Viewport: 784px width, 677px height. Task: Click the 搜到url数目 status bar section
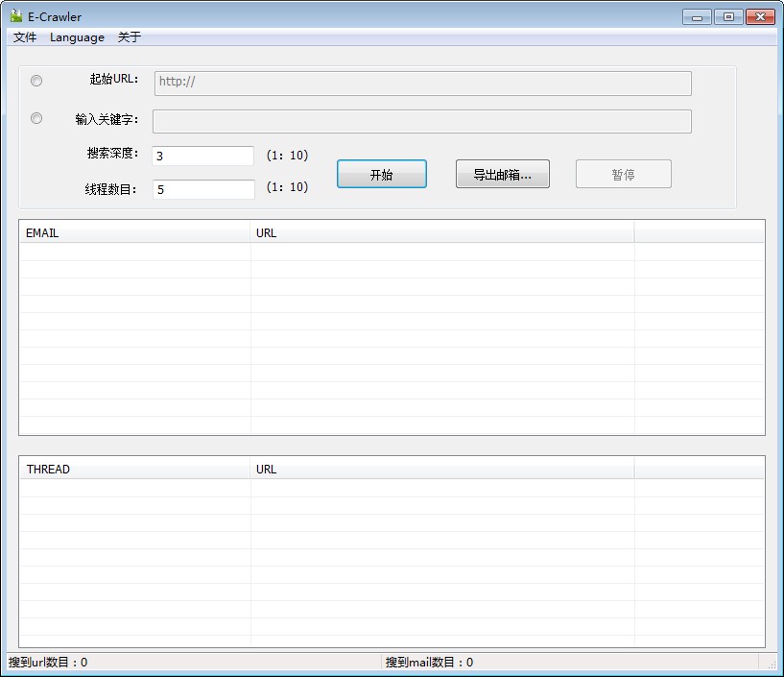pos(96,662)
